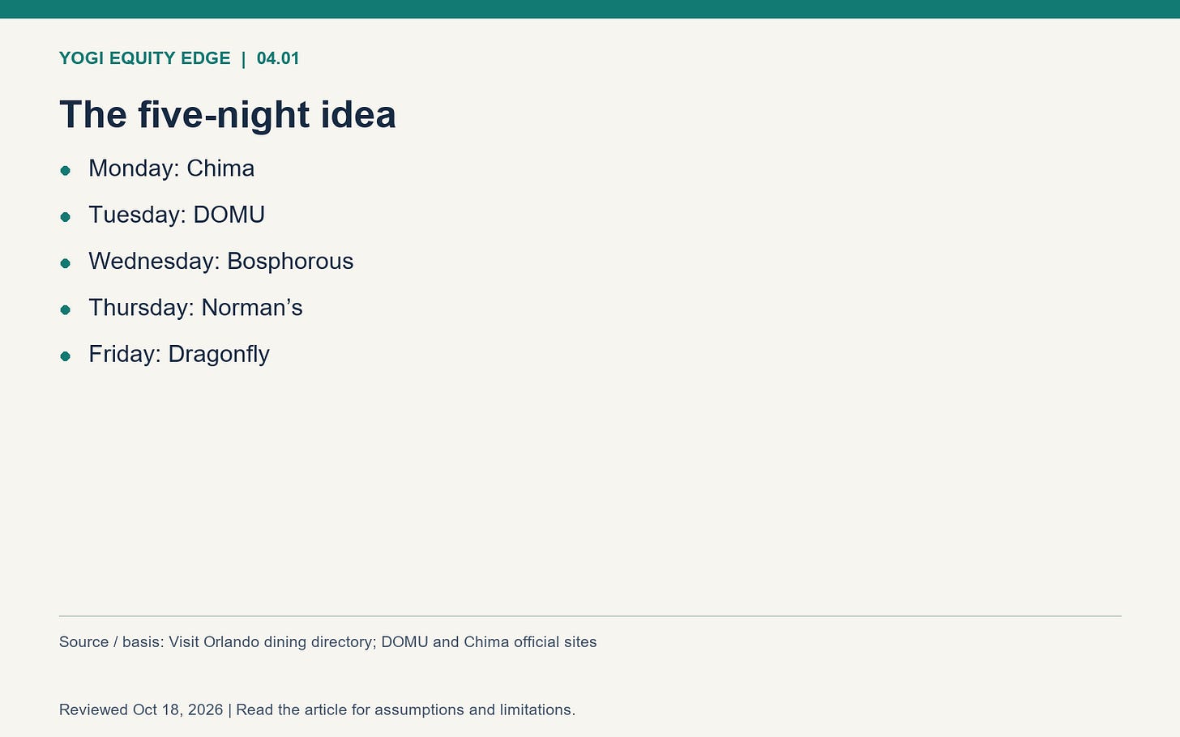Image resolution: width=1180 pixels, height=737 pixels.
Task: Select the Monday: Chima text line
Action: point(172,168)
